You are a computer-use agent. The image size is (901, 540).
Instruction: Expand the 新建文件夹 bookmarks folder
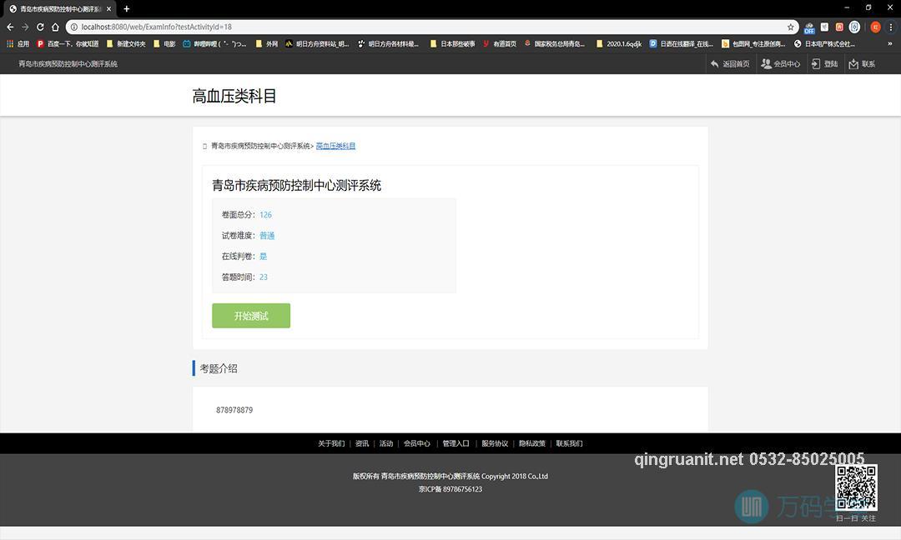coord(129,43)
